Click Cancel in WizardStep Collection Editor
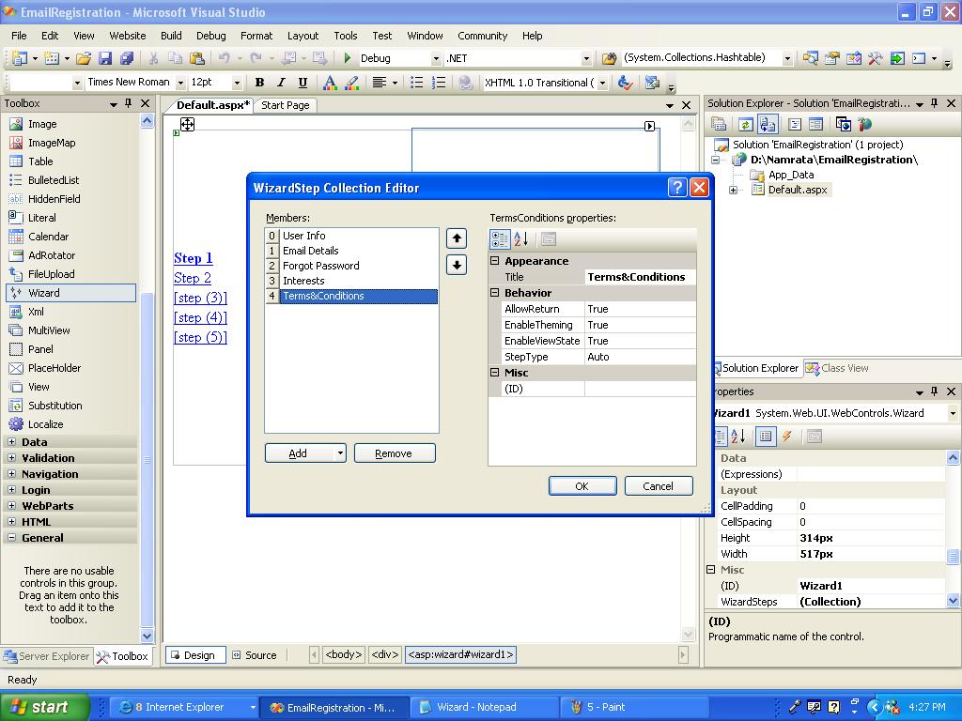This screenshot has width=962, height=721. (659, 485)
